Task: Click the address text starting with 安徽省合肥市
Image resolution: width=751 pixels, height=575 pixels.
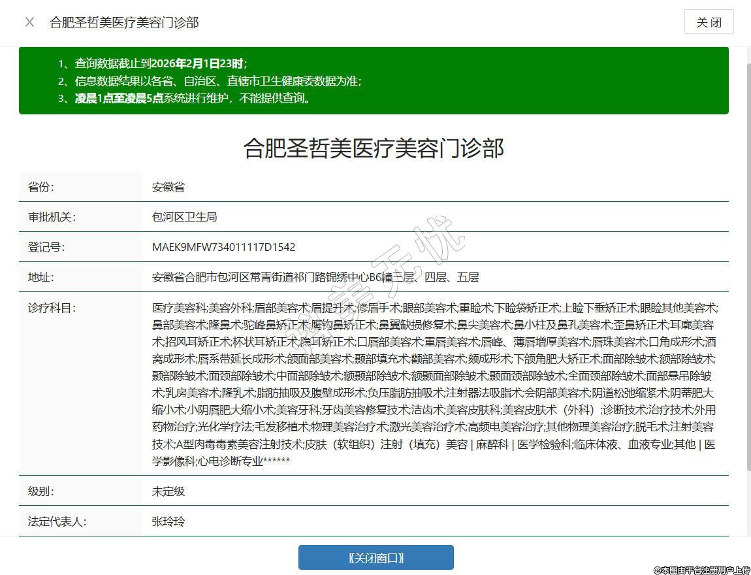Action: (315, 277)
